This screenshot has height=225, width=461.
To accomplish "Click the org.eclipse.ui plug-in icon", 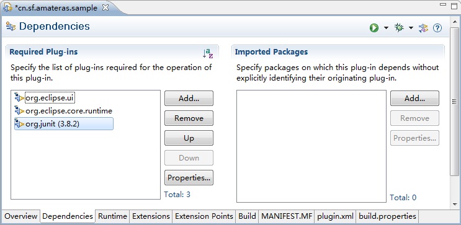I will (x=19, y=98).
